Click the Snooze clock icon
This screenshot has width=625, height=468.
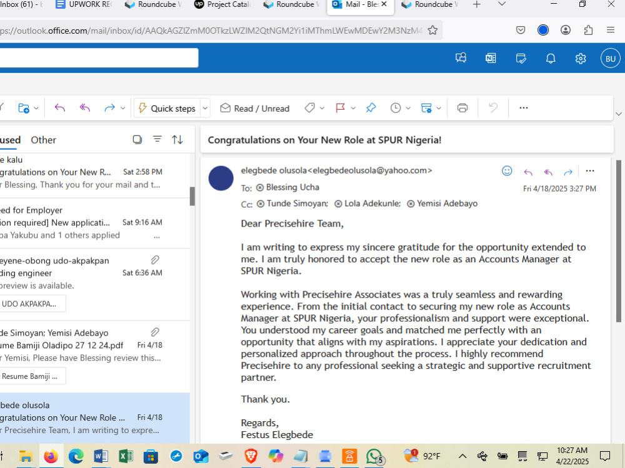(x=396, y=108)
